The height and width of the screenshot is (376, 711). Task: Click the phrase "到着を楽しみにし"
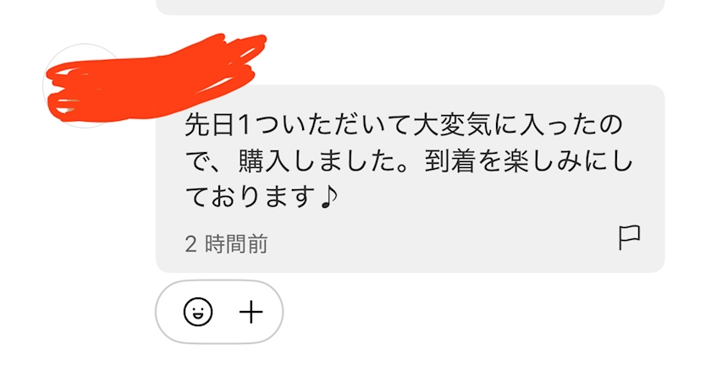pyautogui.click(x=529, y=161)
